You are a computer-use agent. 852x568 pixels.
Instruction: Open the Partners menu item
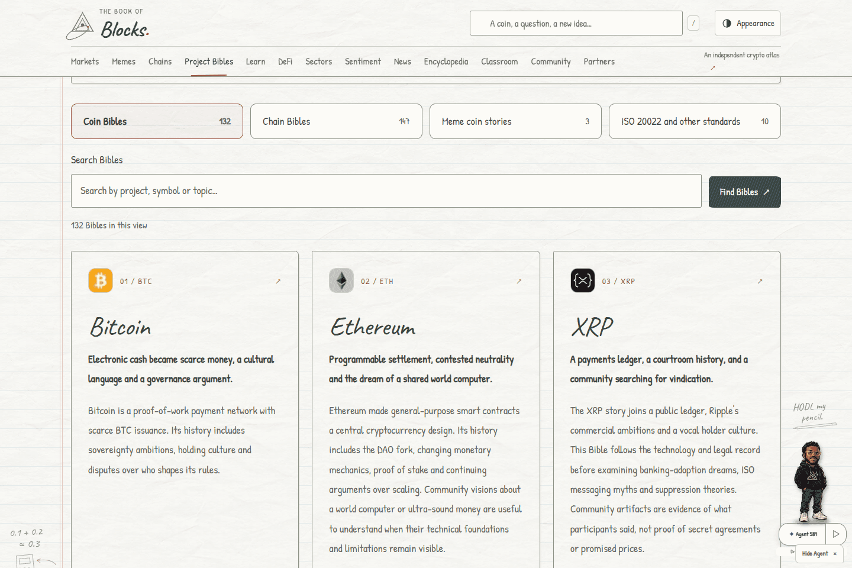pyautogui.click(x=599, y=62)
